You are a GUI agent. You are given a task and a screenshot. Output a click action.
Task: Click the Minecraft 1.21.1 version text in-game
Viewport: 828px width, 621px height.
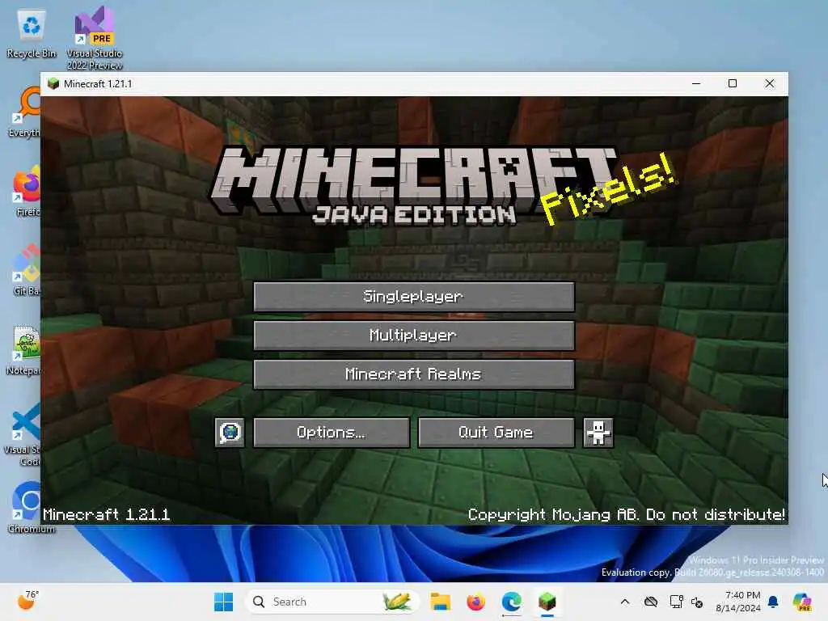(106, 514)
